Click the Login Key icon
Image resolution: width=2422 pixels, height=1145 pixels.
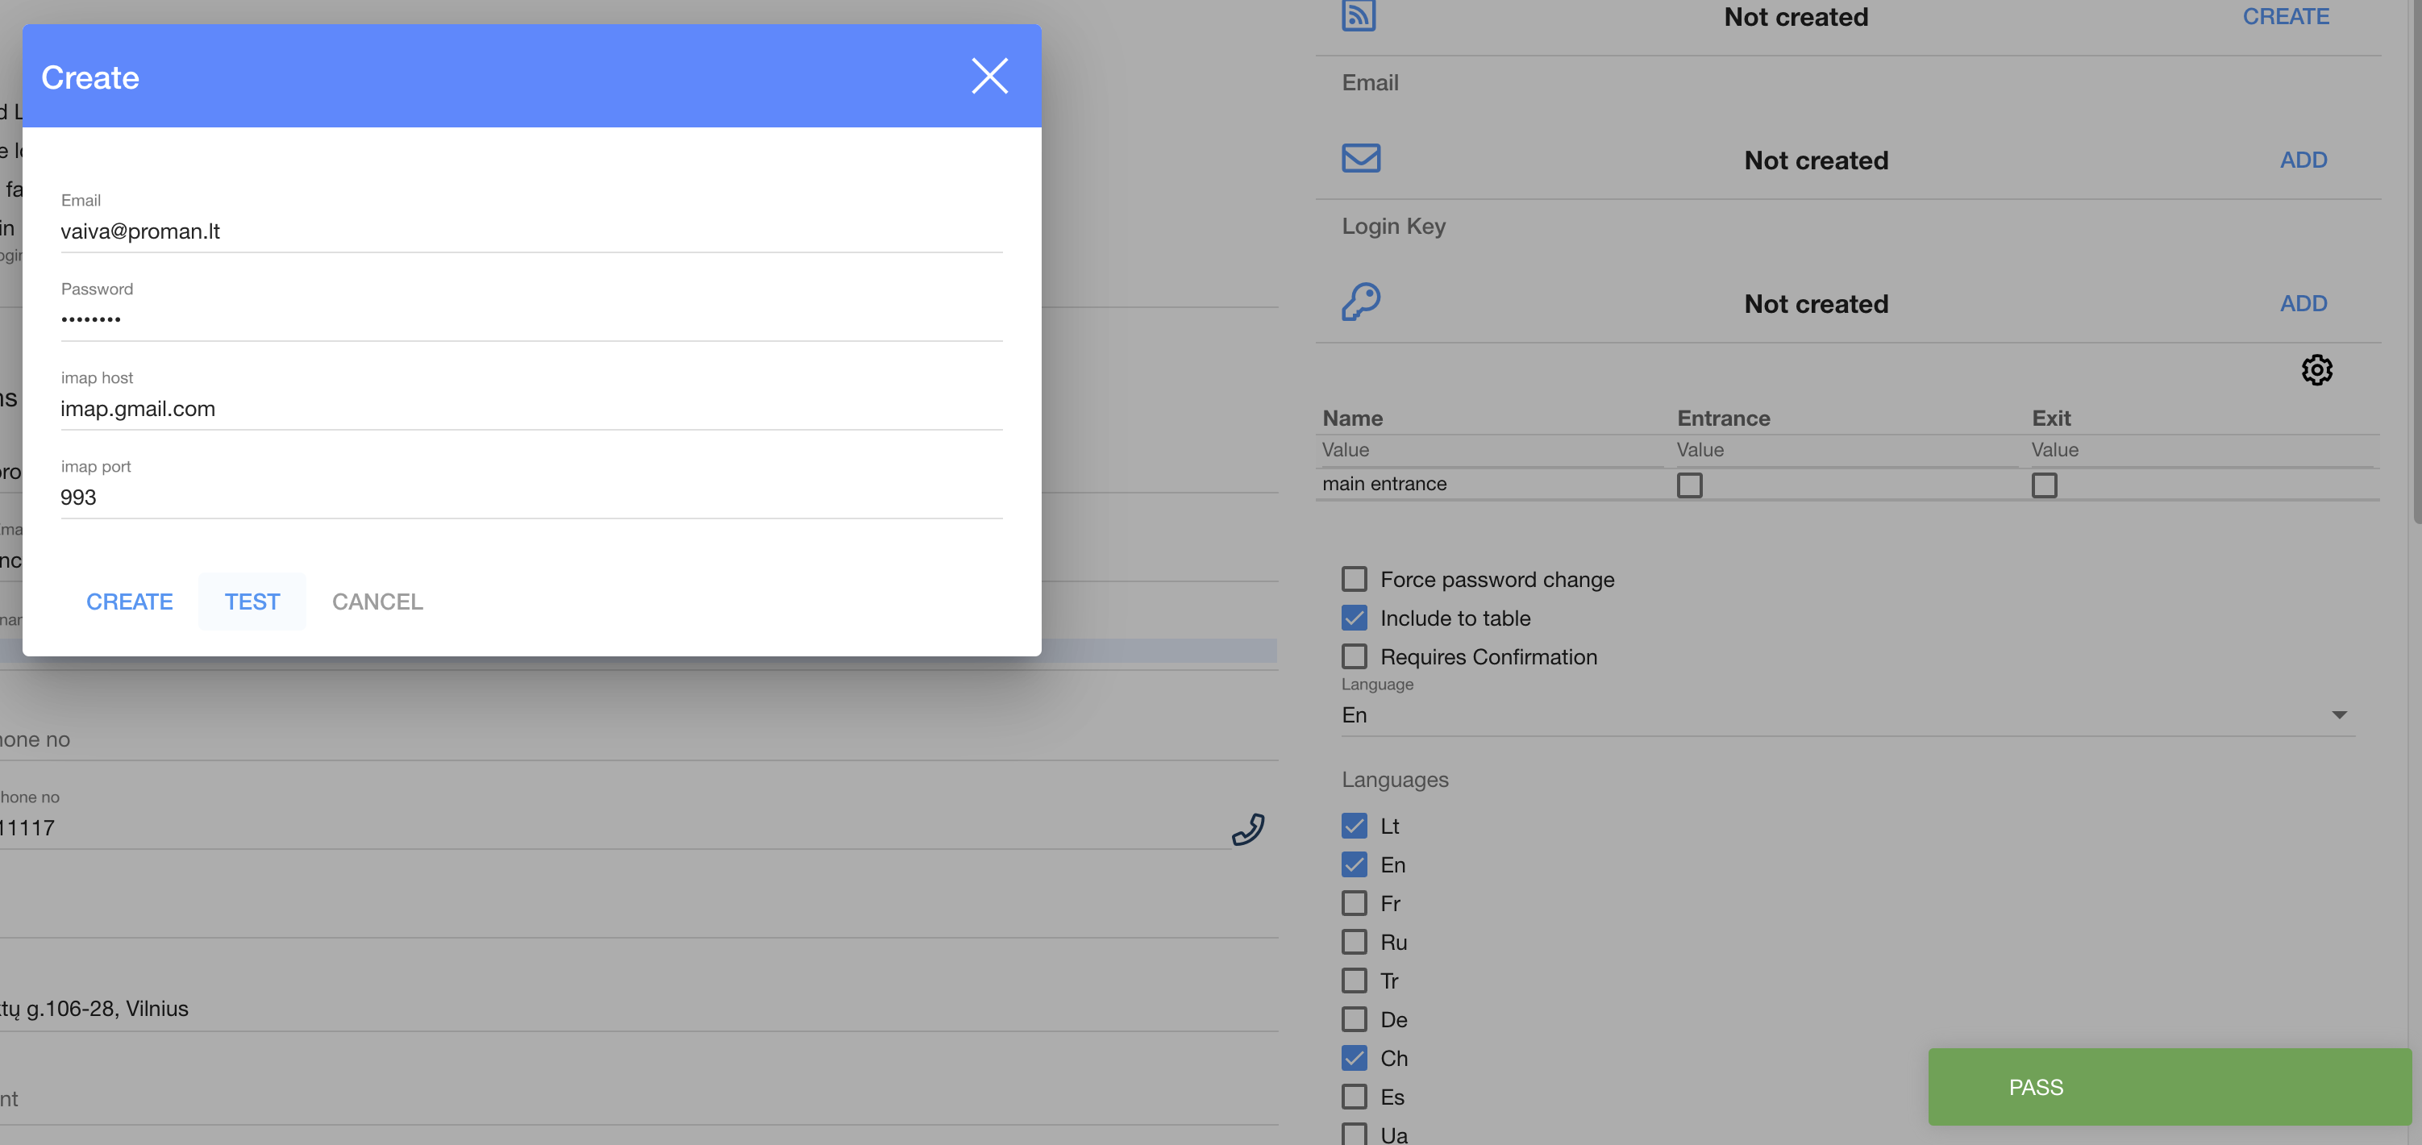[x=1359, y=302]
